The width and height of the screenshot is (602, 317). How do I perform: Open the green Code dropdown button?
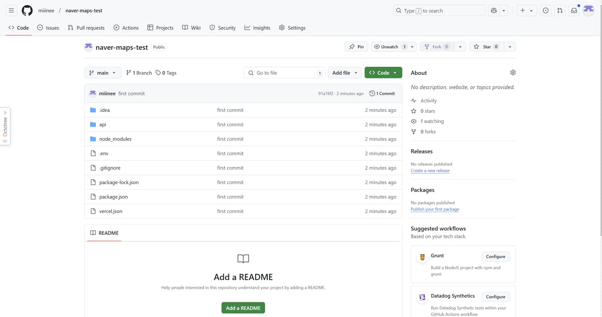pyautogui.click(x=383, y=73)
